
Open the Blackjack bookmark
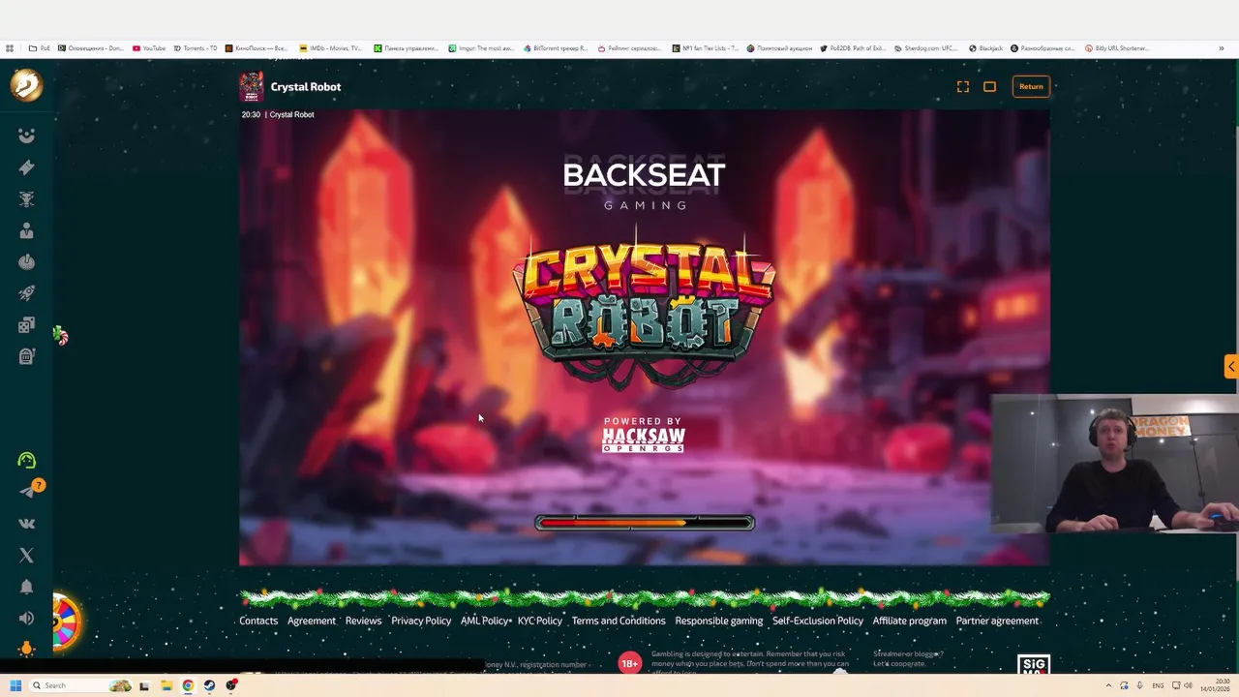coord(986,48)
